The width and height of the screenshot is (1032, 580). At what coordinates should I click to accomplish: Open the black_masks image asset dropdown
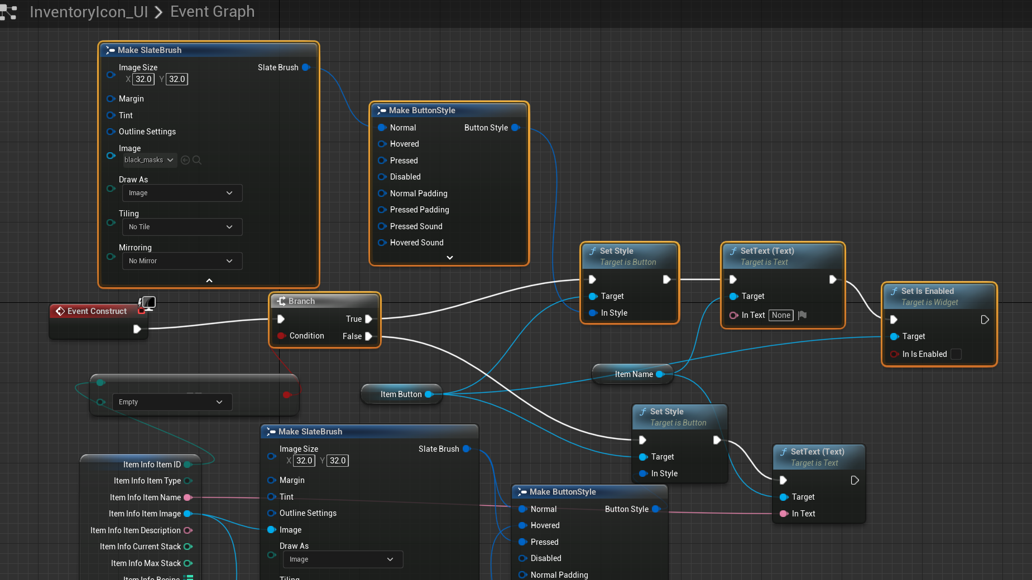149,160
